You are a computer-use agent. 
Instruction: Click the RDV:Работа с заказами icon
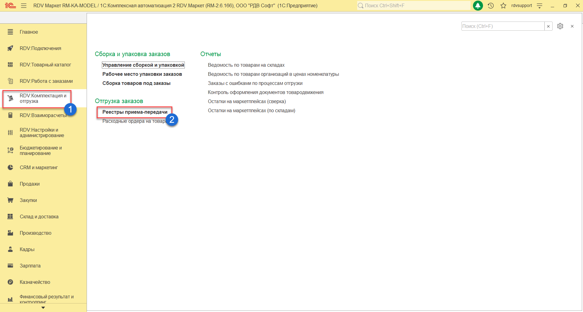[10, 81]
